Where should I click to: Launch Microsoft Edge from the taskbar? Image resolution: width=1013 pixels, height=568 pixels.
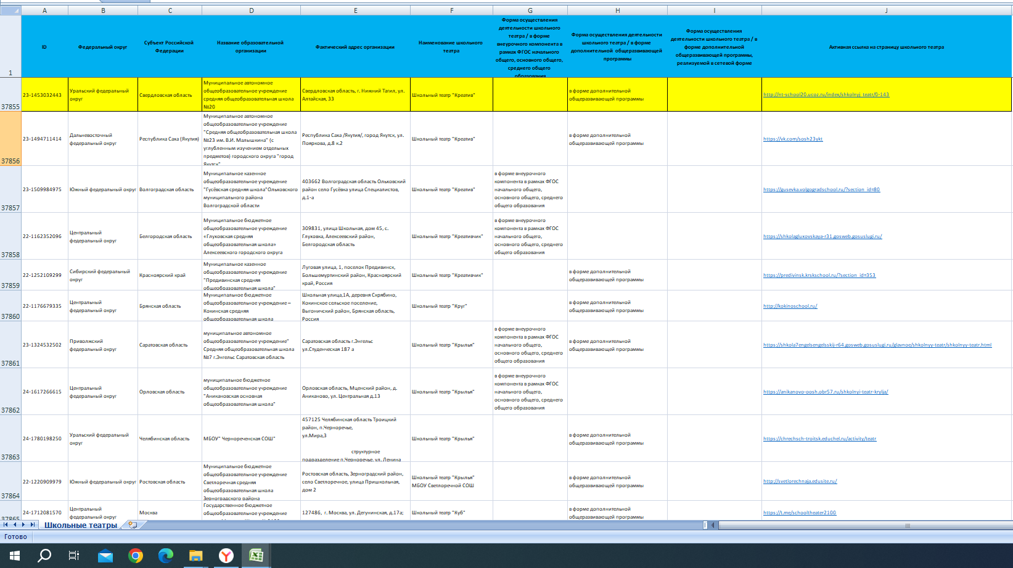[x=166, y=556]
